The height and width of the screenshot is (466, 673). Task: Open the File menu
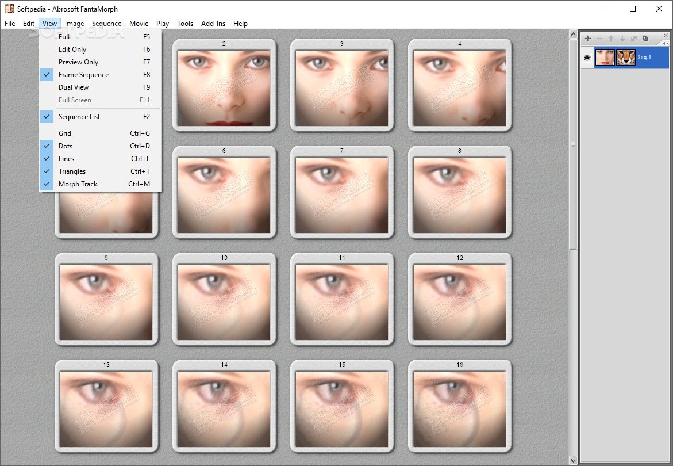(9, 23)
